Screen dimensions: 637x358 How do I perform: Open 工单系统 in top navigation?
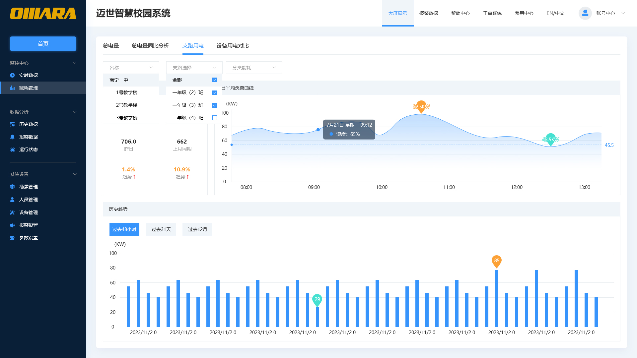tap(492, 13)
